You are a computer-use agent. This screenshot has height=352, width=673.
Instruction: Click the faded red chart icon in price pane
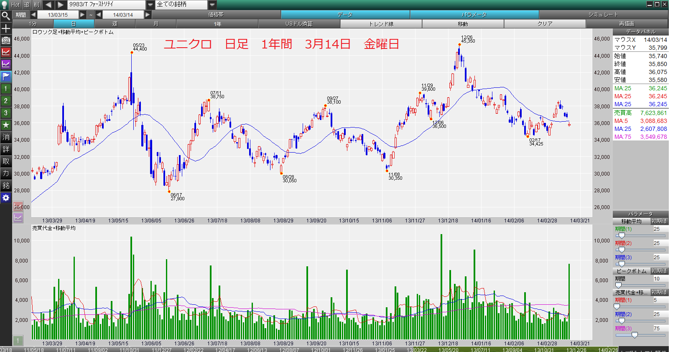click(x=18, y=206)
